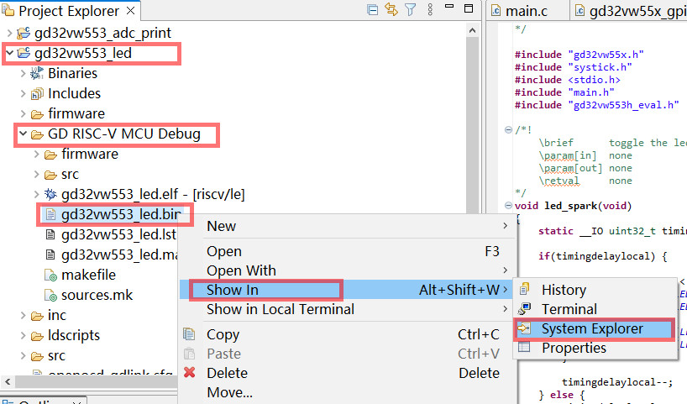Select Terminal in Show In submenu
Screen dimensions: 687x404
pyautogui.click(x=569, y=309)
